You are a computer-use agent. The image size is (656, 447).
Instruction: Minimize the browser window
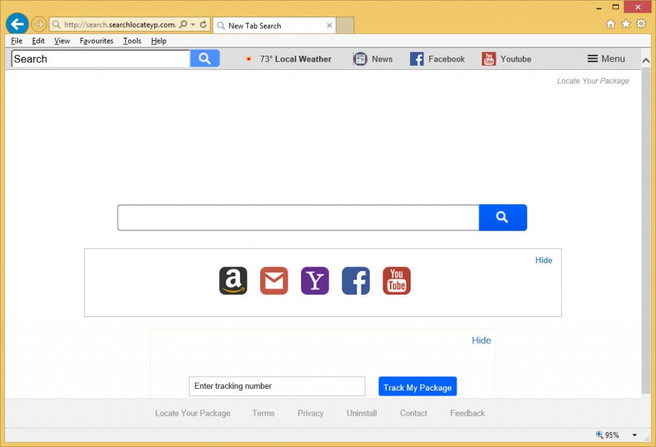[x=599, y=8]
